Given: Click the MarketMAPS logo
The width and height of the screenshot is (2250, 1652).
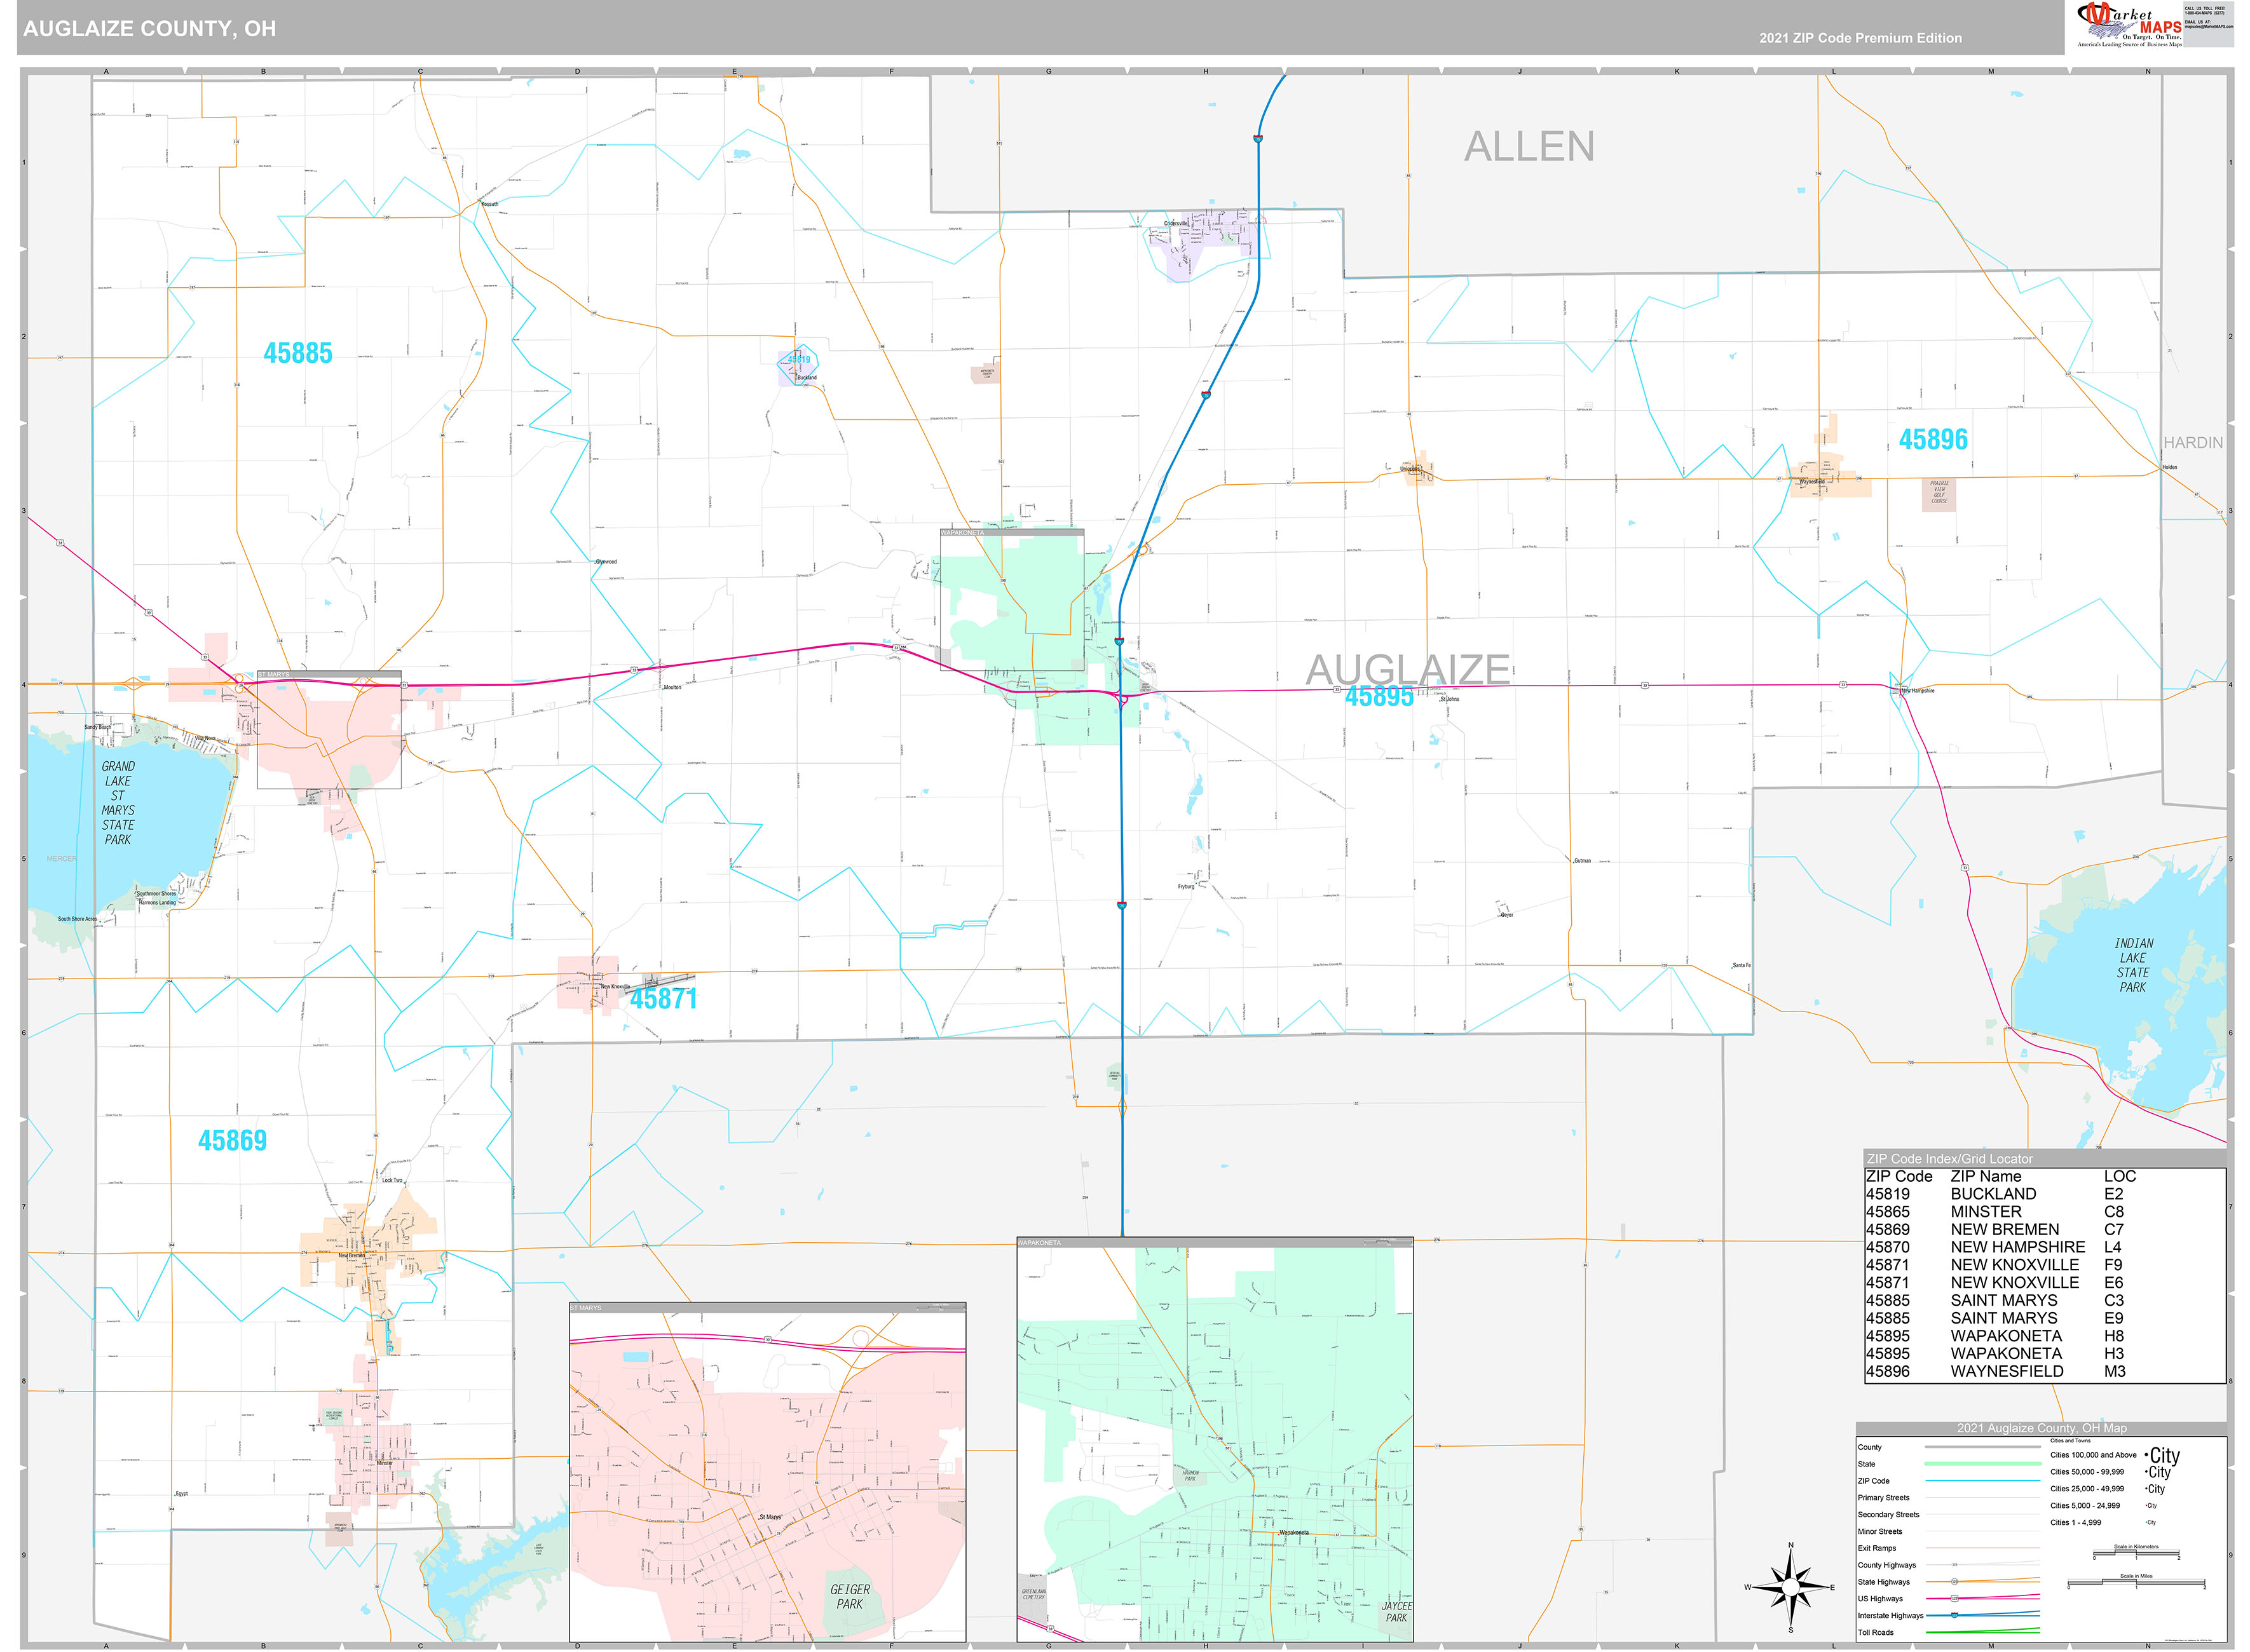Looking at the screenshot, I should click(2128, 24).
